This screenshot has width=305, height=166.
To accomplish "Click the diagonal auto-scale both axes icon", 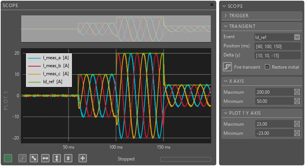I will (34, 158).
